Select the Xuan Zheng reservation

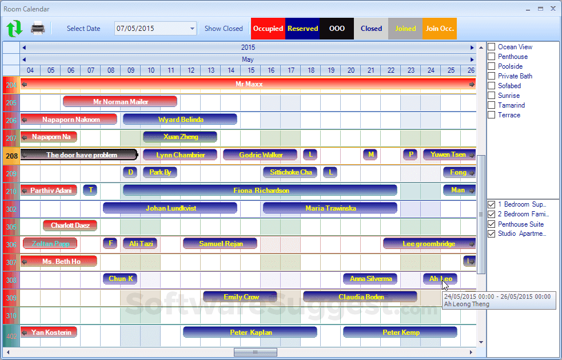click(x=180, y=137)
